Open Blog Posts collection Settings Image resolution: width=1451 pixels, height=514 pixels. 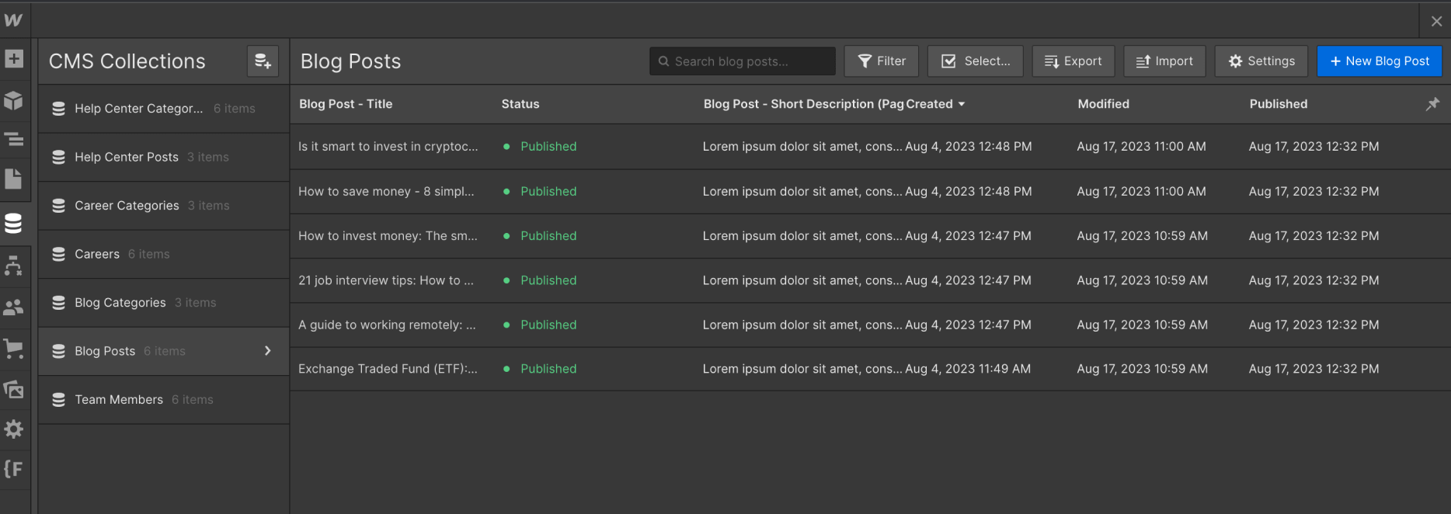(1261, 61)
